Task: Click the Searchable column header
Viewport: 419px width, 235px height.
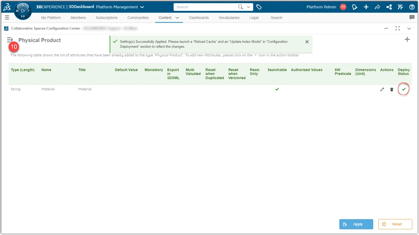Action: pyautogui.click(x=277, y=70)
